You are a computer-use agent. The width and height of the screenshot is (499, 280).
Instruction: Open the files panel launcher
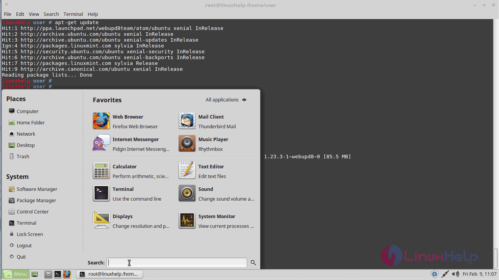point(48,274)
